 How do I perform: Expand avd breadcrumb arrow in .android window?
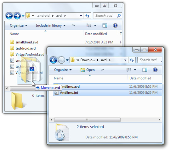point(65,16)
